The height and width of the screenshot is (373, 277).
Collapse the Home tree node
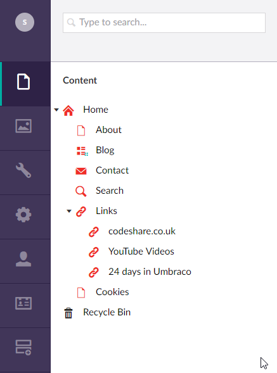(x=56, y=110)
